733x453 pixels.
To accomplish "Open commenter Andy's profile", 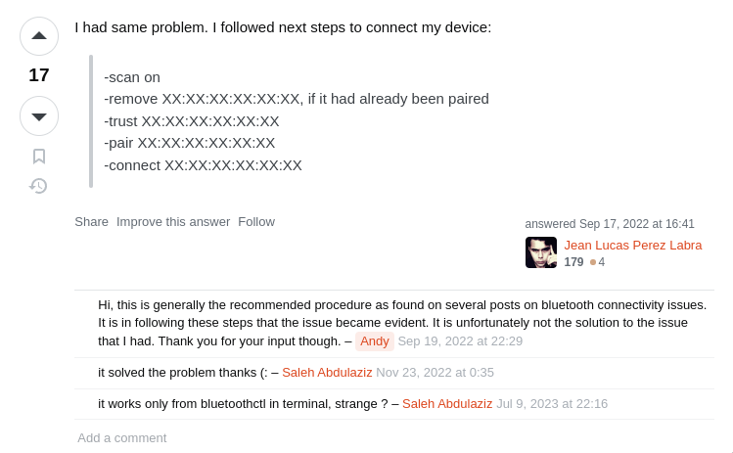I will point(375,341).
